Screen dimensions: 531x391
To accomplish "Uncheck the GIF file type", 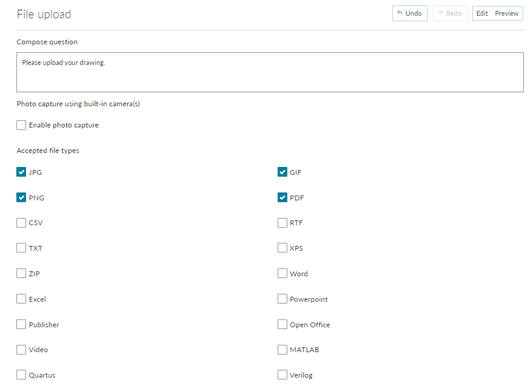I will (282, 172).
